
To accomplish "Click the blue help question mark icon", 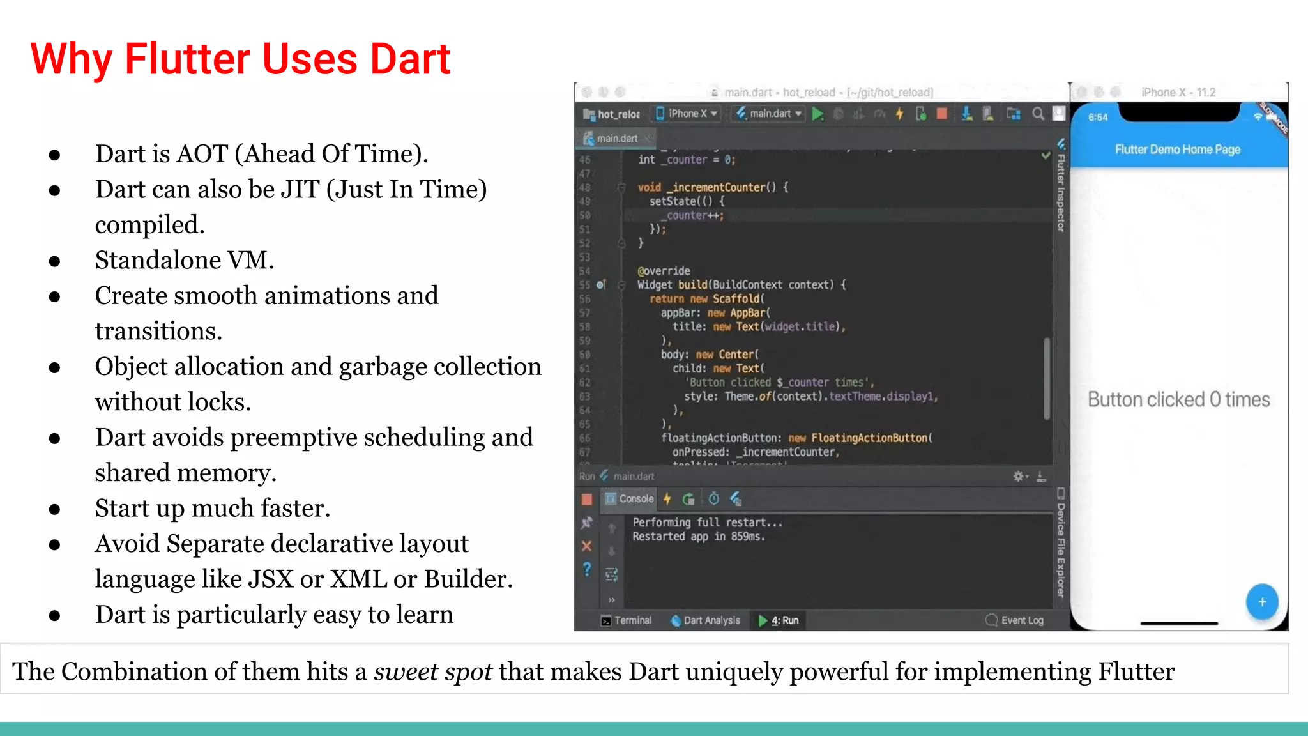I will tap(586, 569).
